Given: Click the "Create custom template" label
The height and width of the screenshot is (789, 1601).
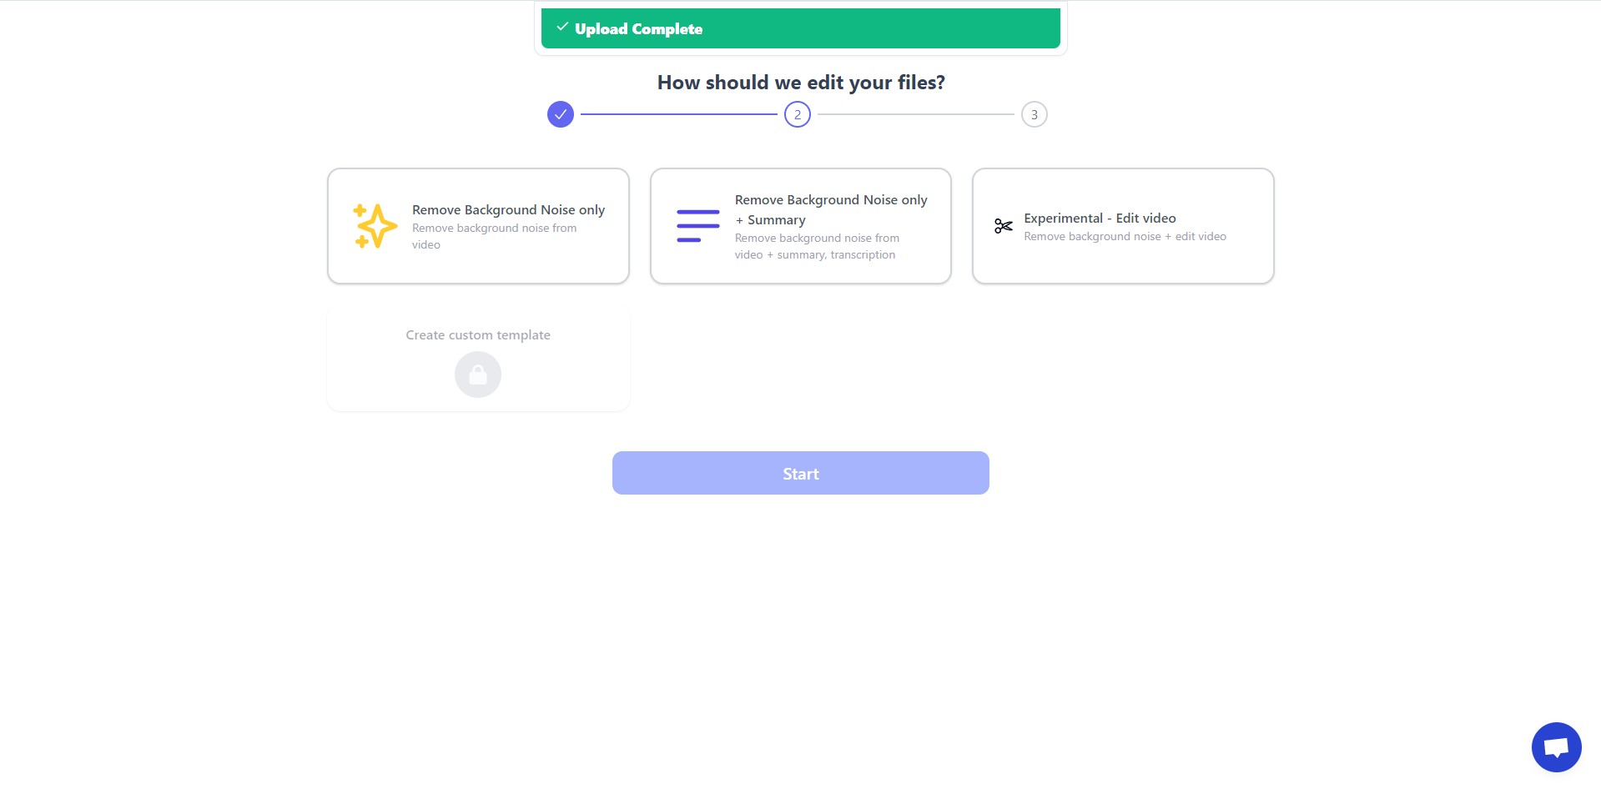Looking at the screenshot, I should coord(478,335).
